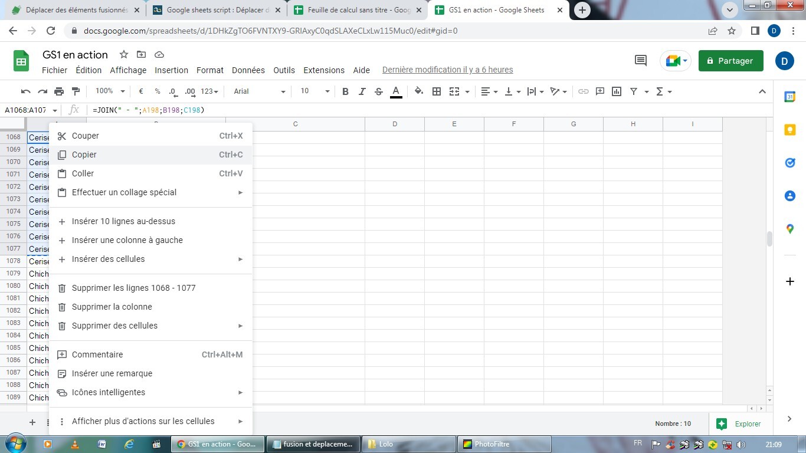Click the print icon
806x453 pixels.
pos(59,91)
